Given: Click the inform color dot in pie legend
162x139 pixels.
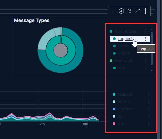Looking at the screenshot, I should click(114, 53).
